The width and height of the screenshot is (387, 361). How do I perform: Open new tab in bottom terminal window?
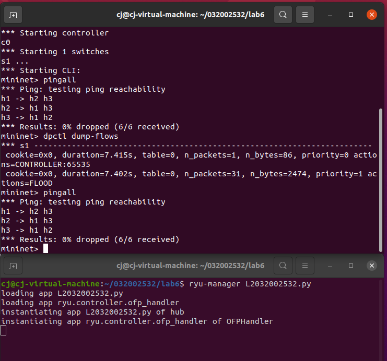pos(13,266)
